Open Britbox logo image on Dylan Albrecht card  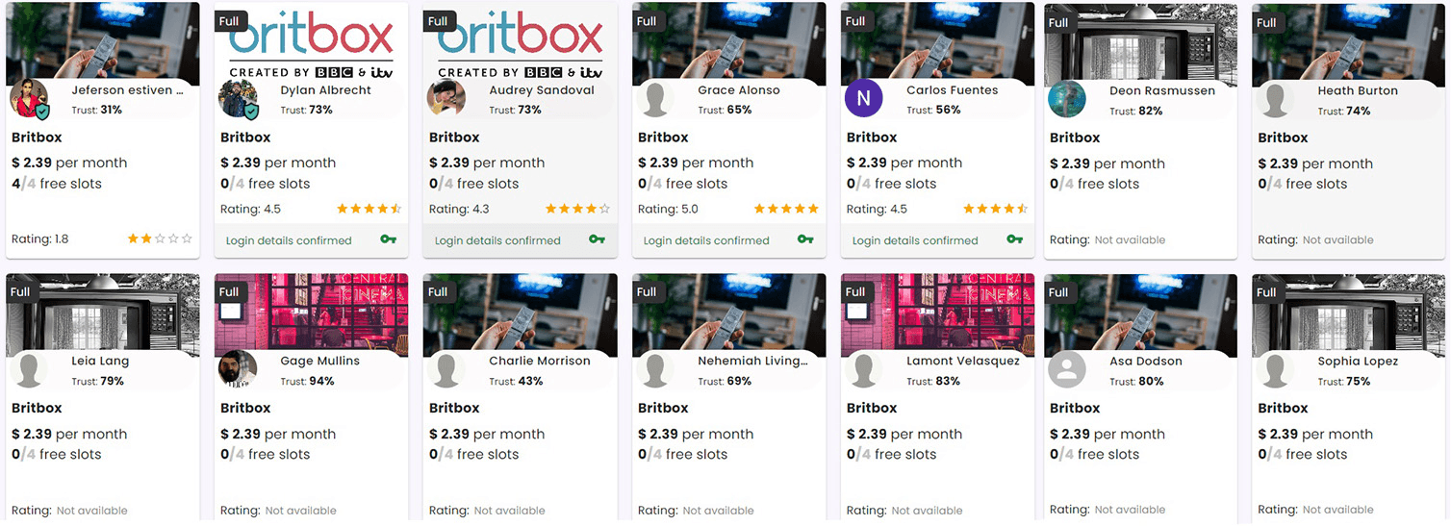click(x=311, y=44)
